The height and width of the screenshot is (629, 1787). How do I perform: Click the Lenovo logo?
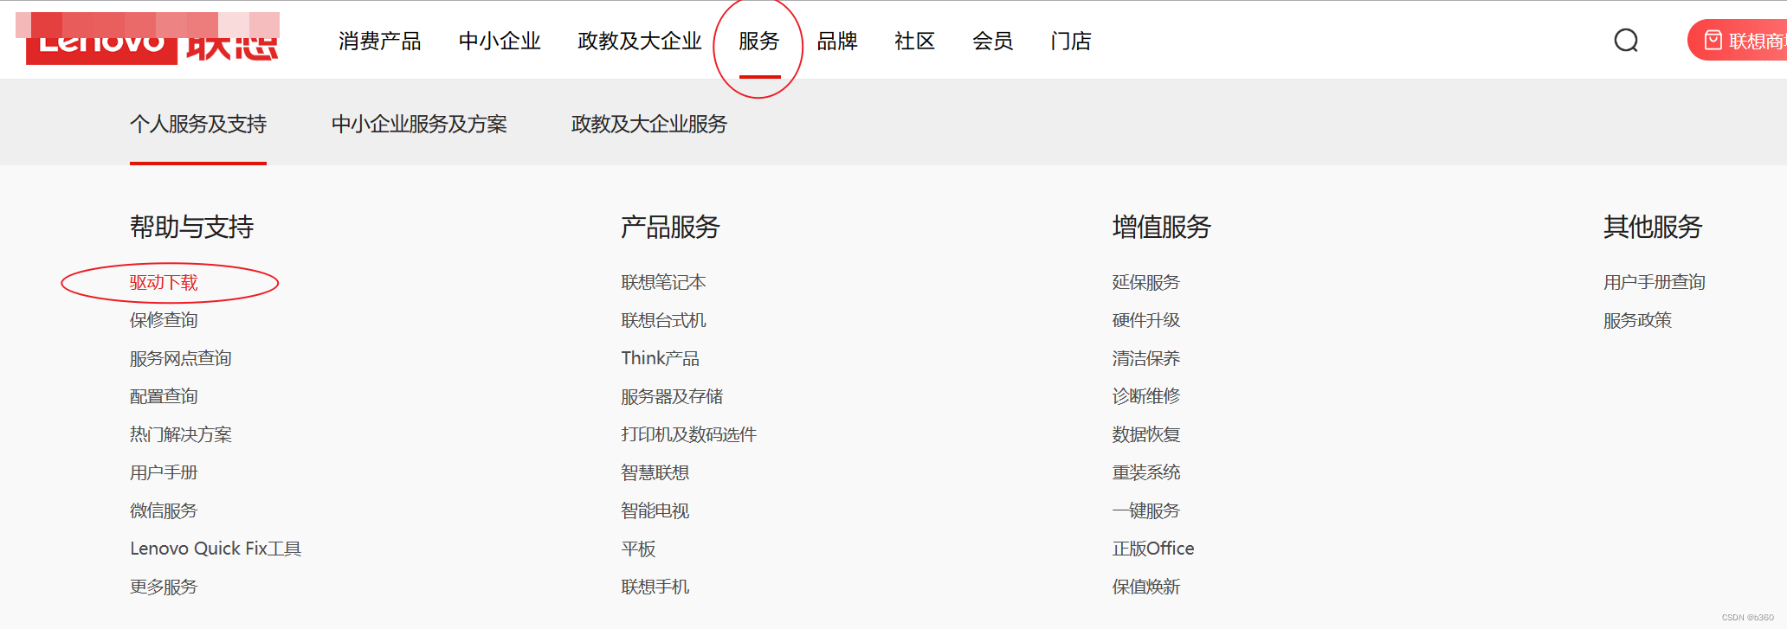coord(152,40)
